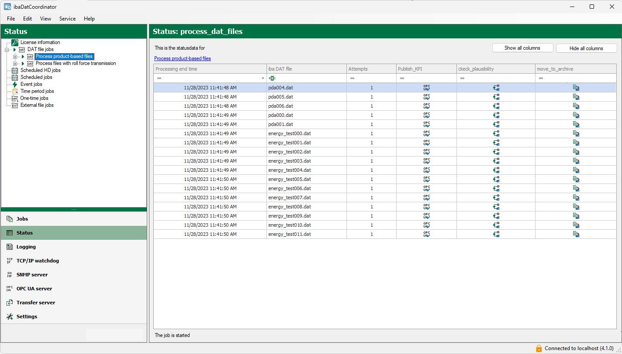The width and height of the screenshot is (622, 354).
Task: Click the ckeck_plausibility filter field
Action: 496,78
